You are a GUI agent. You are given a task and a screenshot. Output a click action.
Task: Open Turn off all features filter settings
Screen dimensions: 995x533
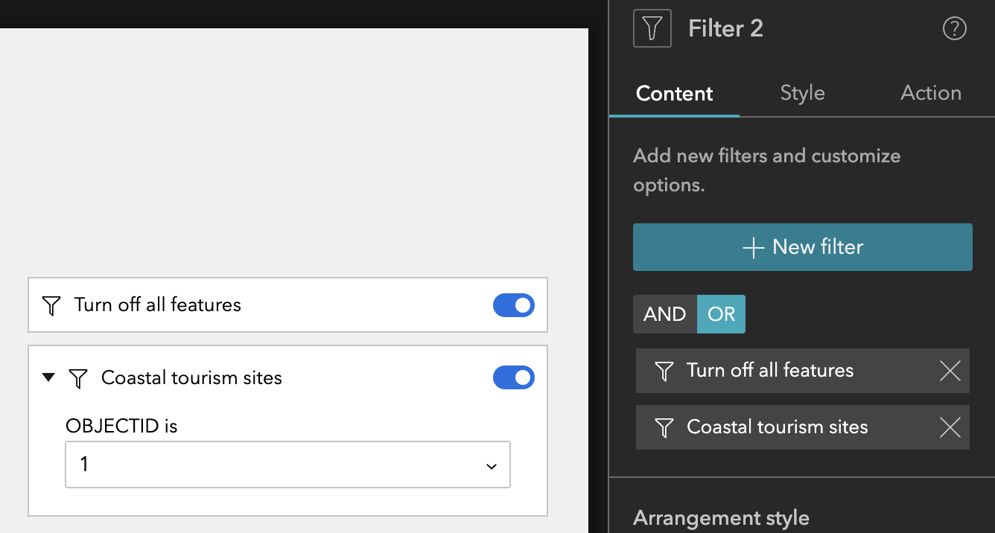[770, 371]
